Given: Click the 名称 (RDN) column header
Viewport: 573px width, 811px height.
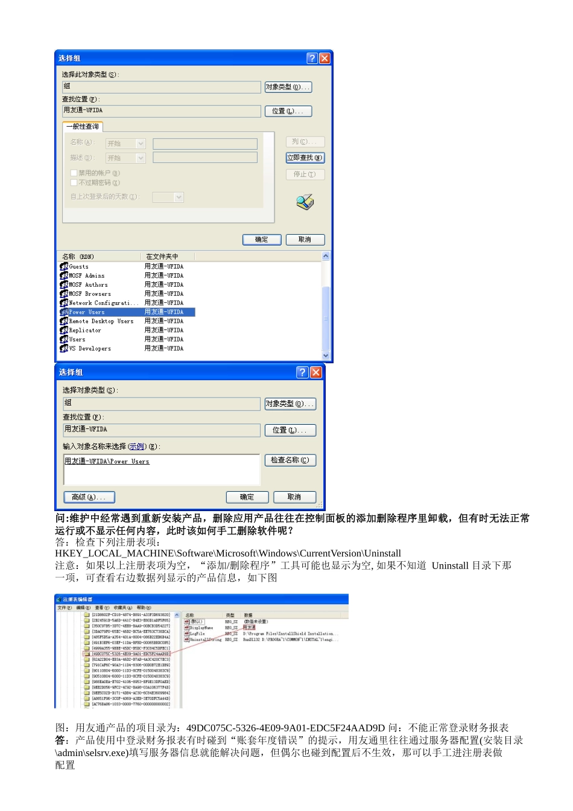Looking at the screenshot, I should 100,256.
